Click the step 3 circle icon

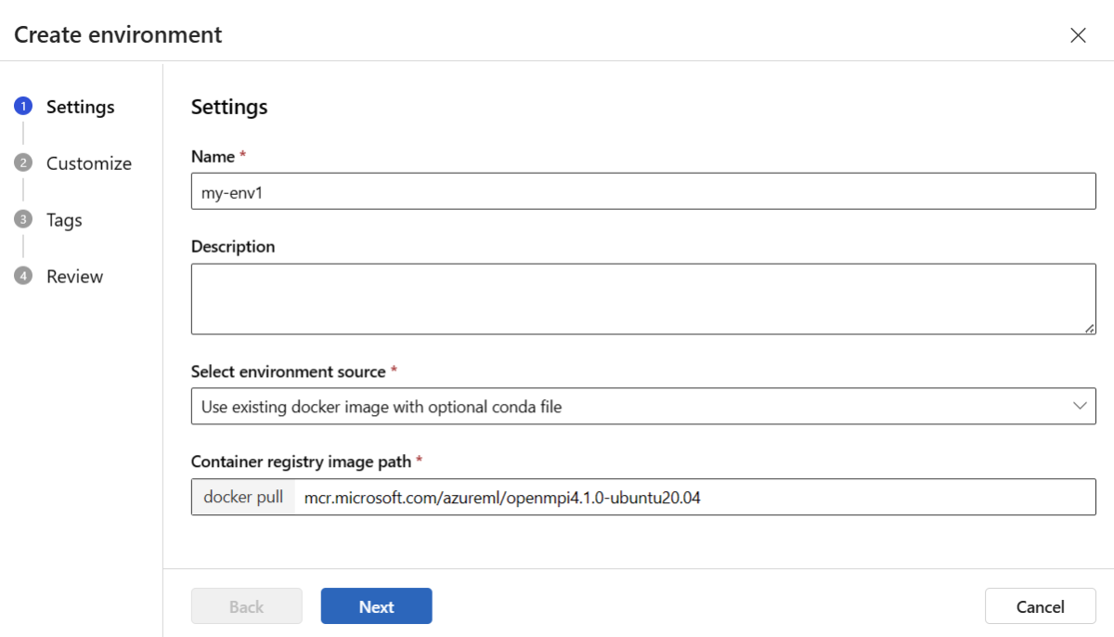point(23,220)
